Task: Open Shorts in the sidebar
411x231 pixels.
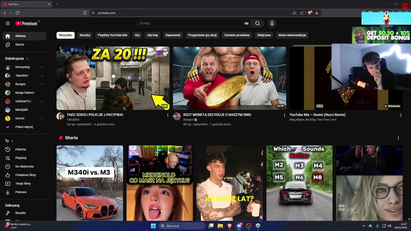Action: click(24, 45)
